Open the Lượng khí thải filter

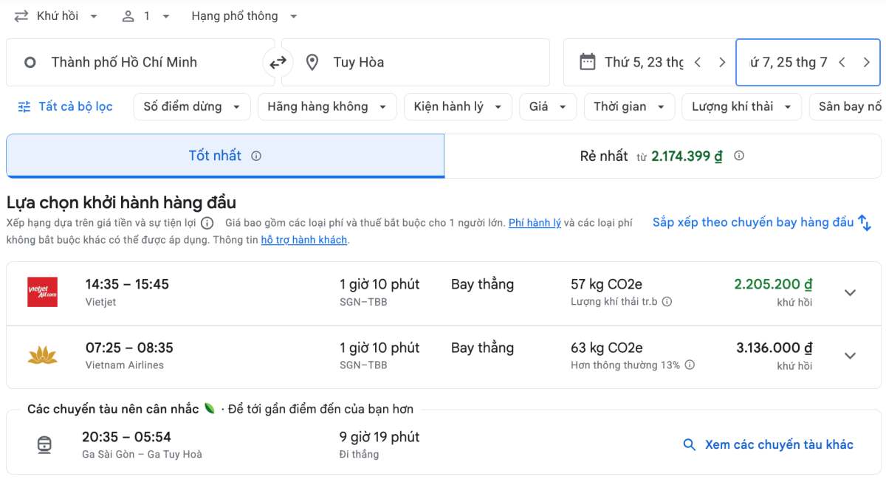[741, 106]
